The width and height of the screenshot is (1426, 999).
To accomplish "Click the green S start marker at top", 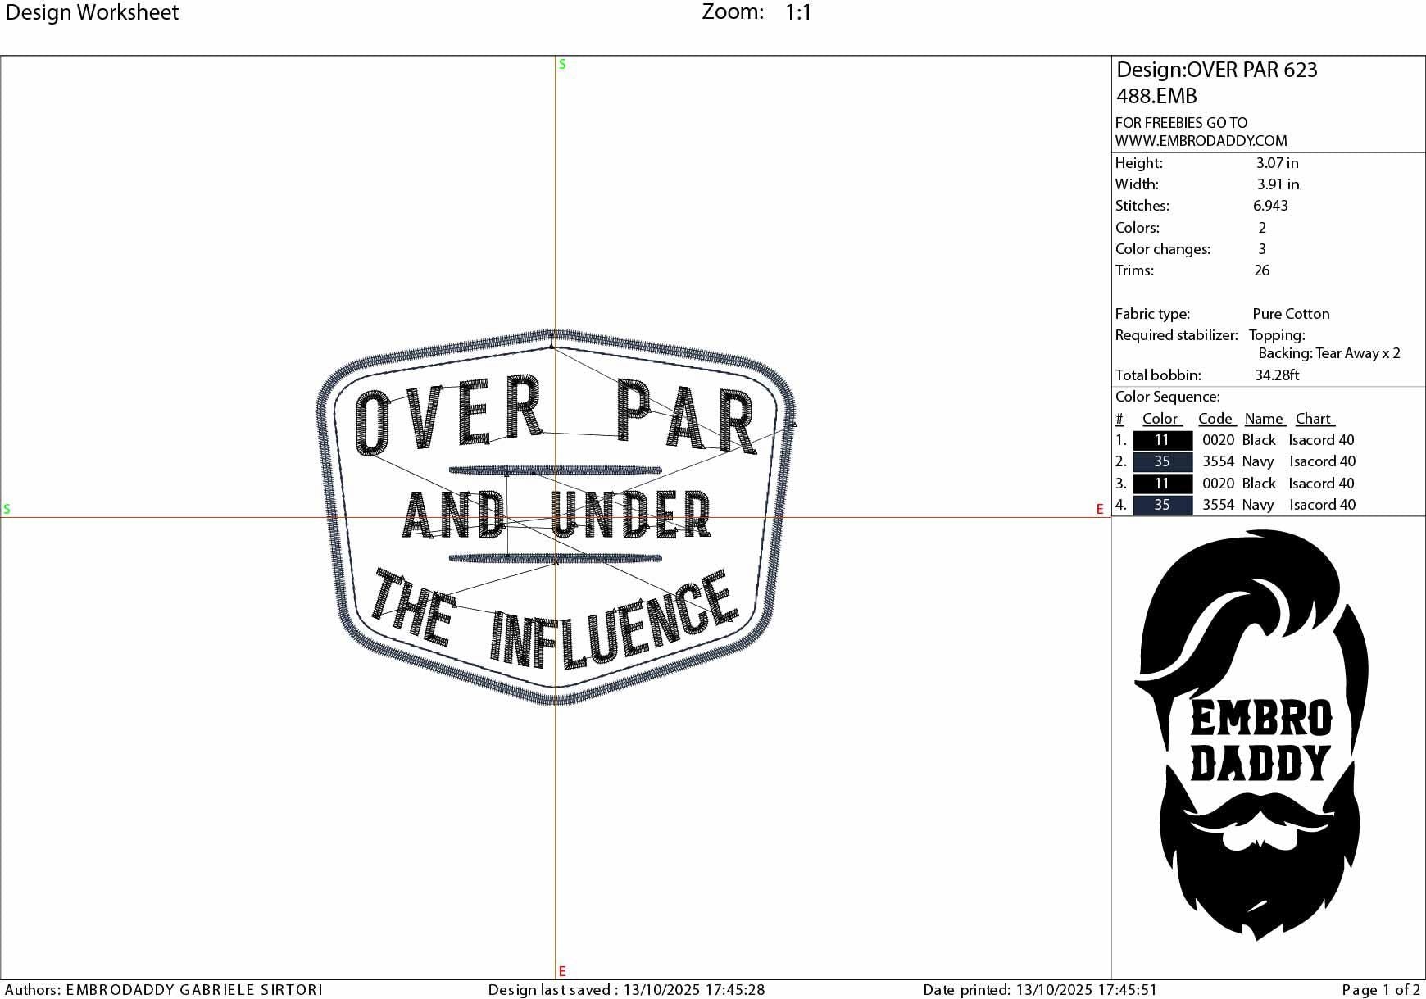I will (561, 63).
